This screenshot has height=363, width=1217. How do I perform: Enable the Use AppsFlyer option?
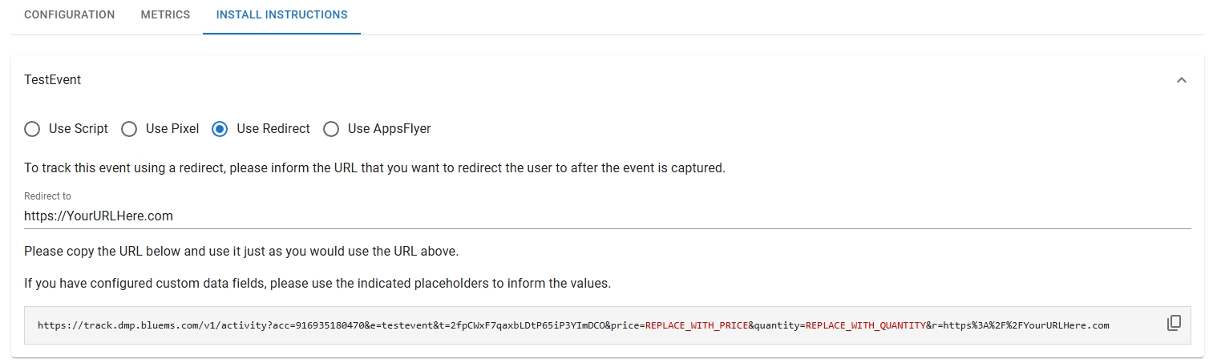click(x=331, y=129)
